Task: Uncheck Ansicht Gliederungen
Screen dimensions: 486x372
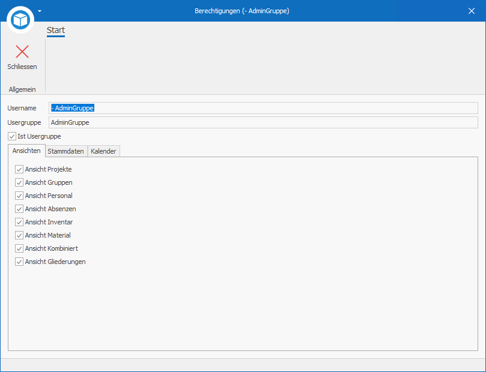Action: [x=19, y=262]
